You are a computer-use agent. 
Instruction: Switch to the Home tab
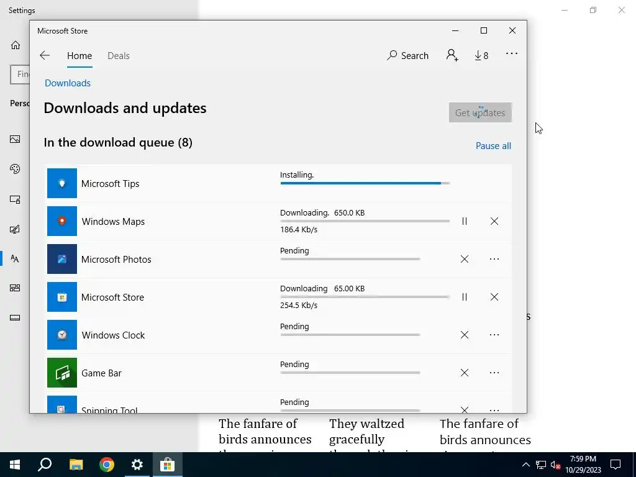tap(79, 55)
